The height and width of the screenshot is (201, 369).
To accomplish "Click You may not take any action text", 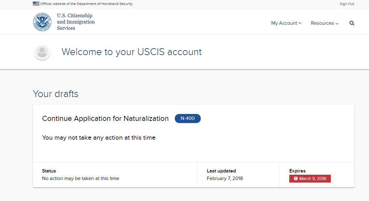I will point(99,138).
